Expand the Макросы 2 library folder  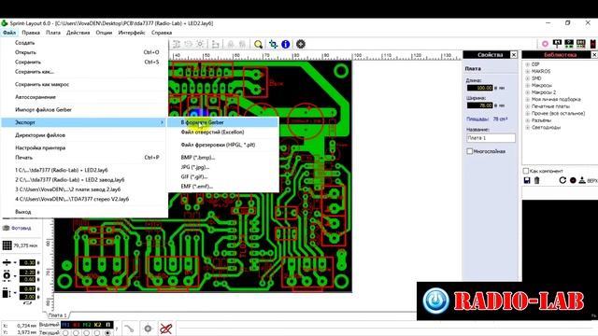tap(527, 92)
